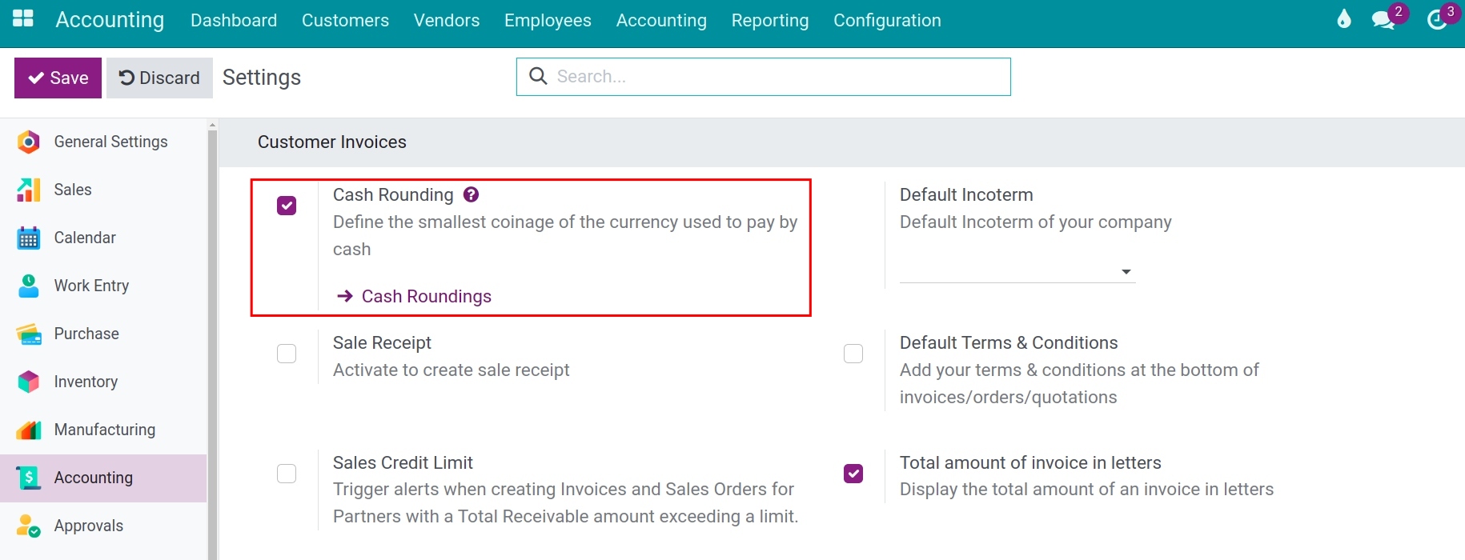Open the conversations chat icon
Image resolution: width=1465 pixels, height=560 pixels.
click(x=1383, y=20)
